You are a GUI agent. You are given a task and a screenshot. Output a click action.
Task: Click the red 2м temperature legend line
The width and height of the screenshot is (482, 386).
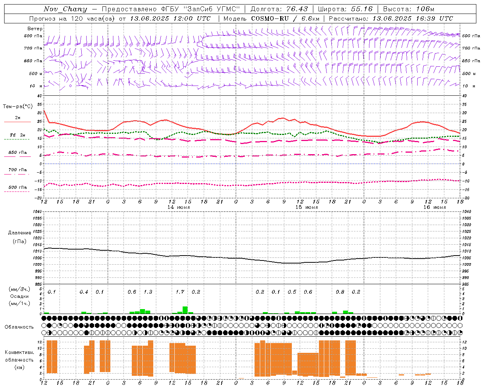(17, 122)
